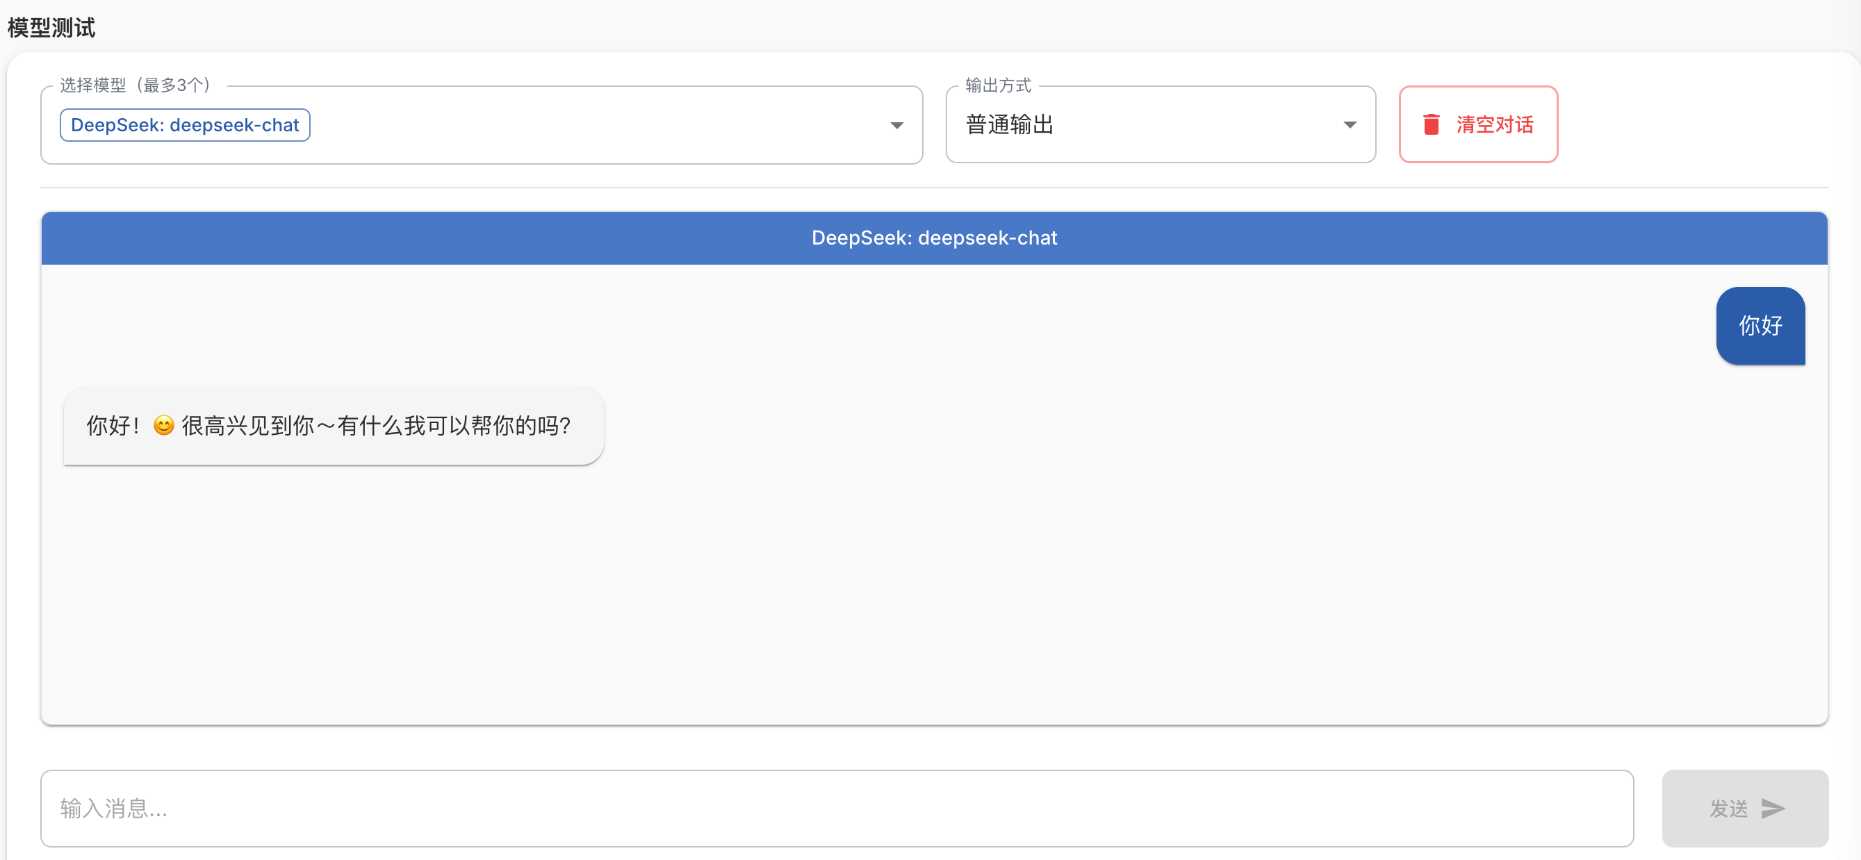Click the 选择模型（最多3个） field label

[134, 85]
